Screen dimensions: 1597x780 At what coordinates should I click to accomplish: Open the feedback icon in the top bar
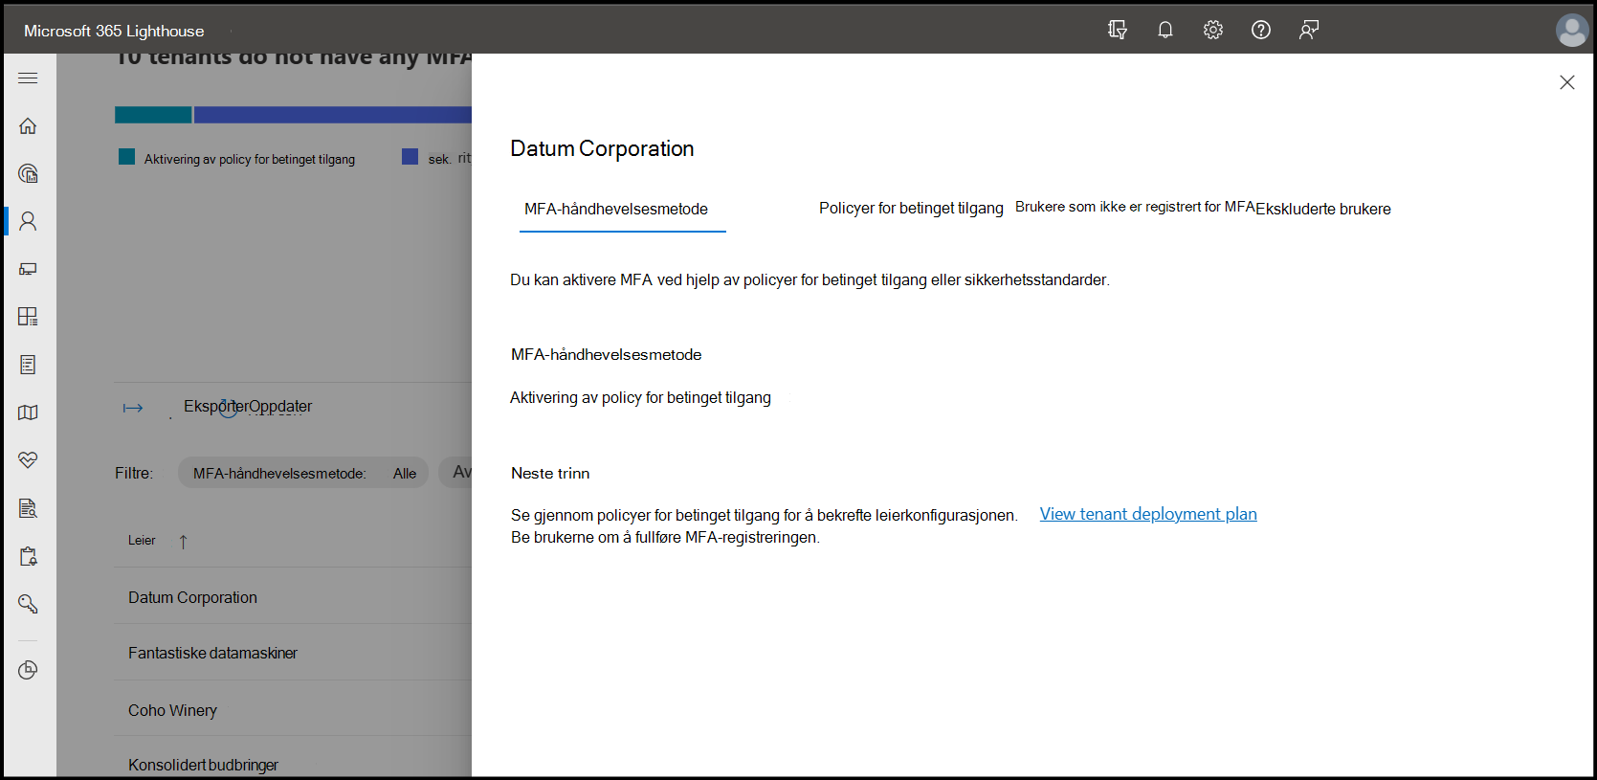(x=1309, y=30)
